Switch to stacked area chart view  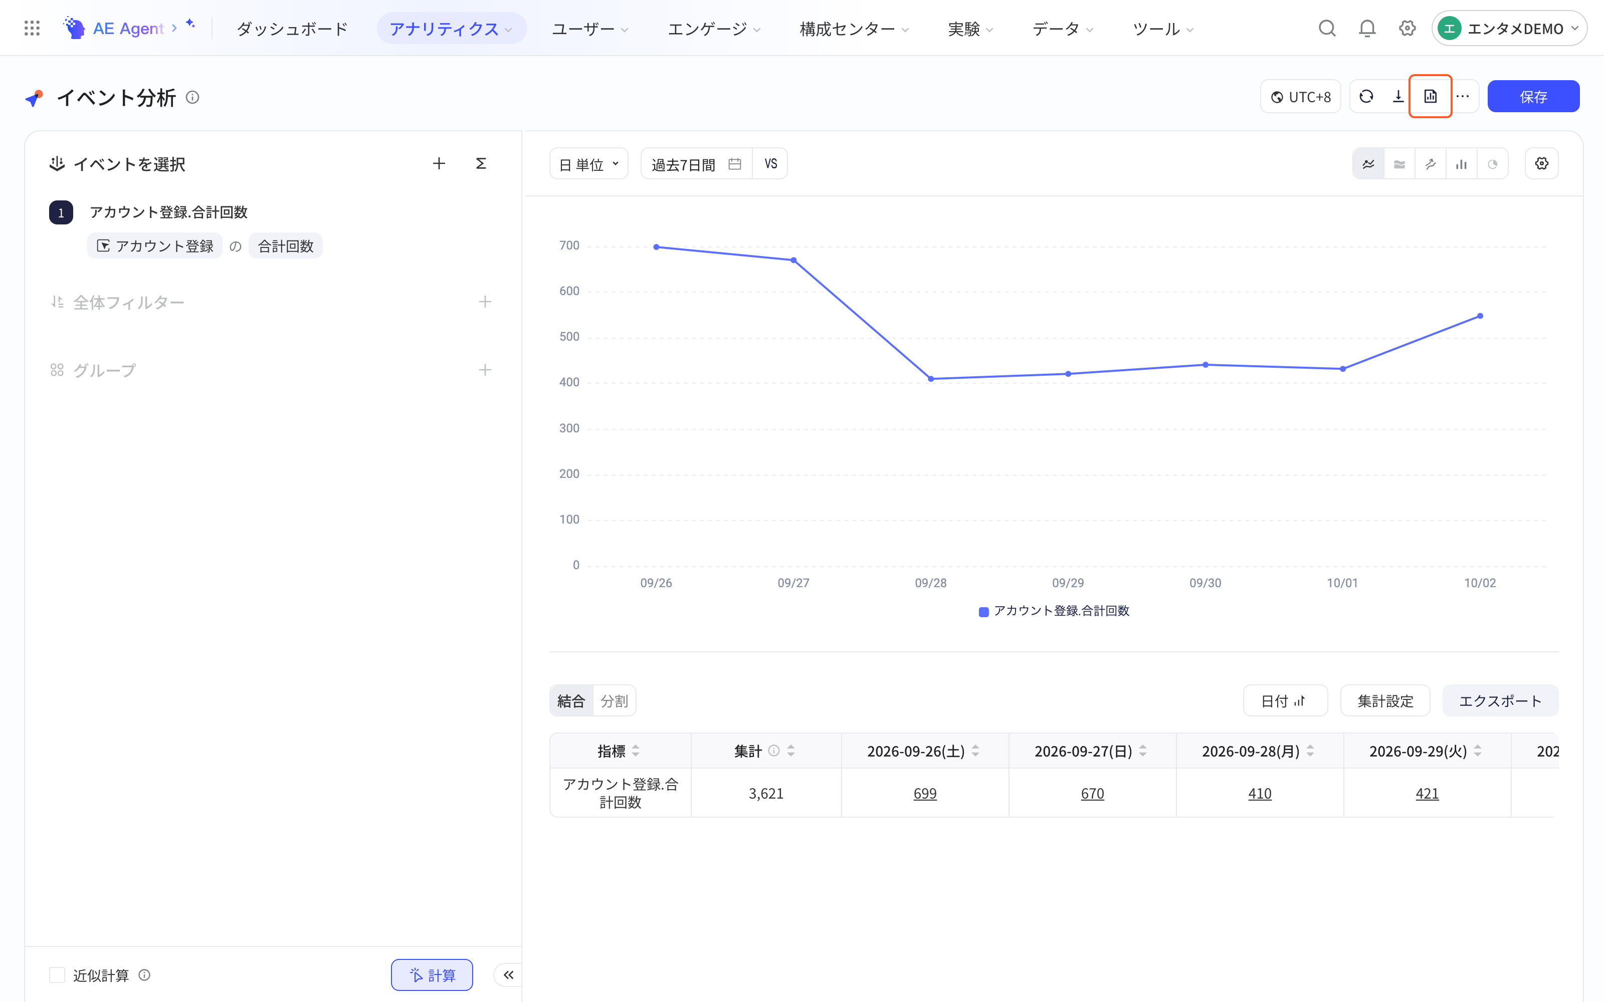coord(1399,164)
